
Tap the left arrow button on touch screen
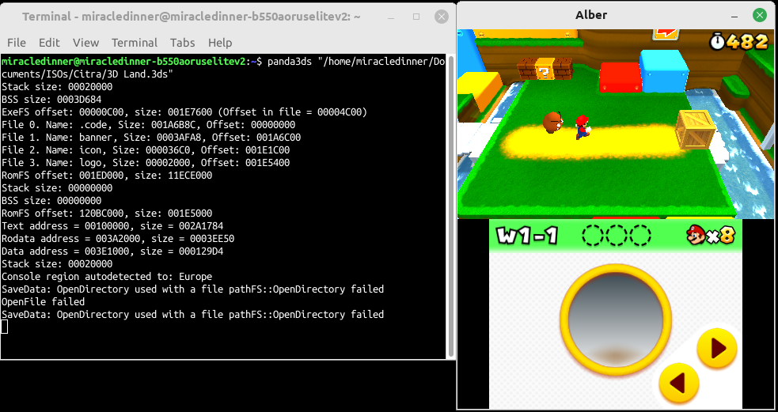(679, 383)
